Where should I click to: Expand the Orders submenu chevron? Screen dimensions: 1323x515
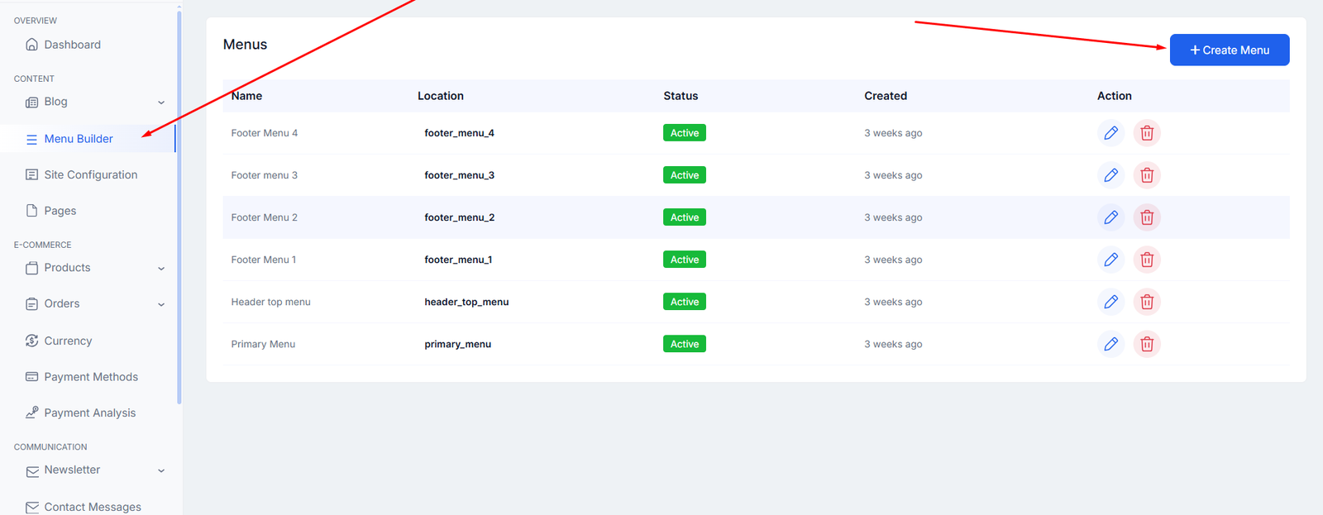[161, 304]
